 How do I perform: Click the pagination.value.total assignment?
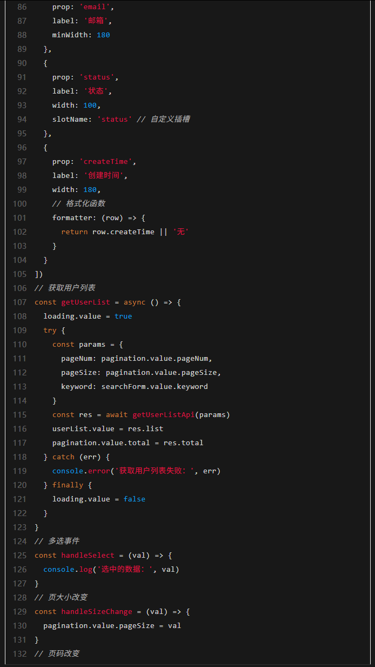point(128,443)
